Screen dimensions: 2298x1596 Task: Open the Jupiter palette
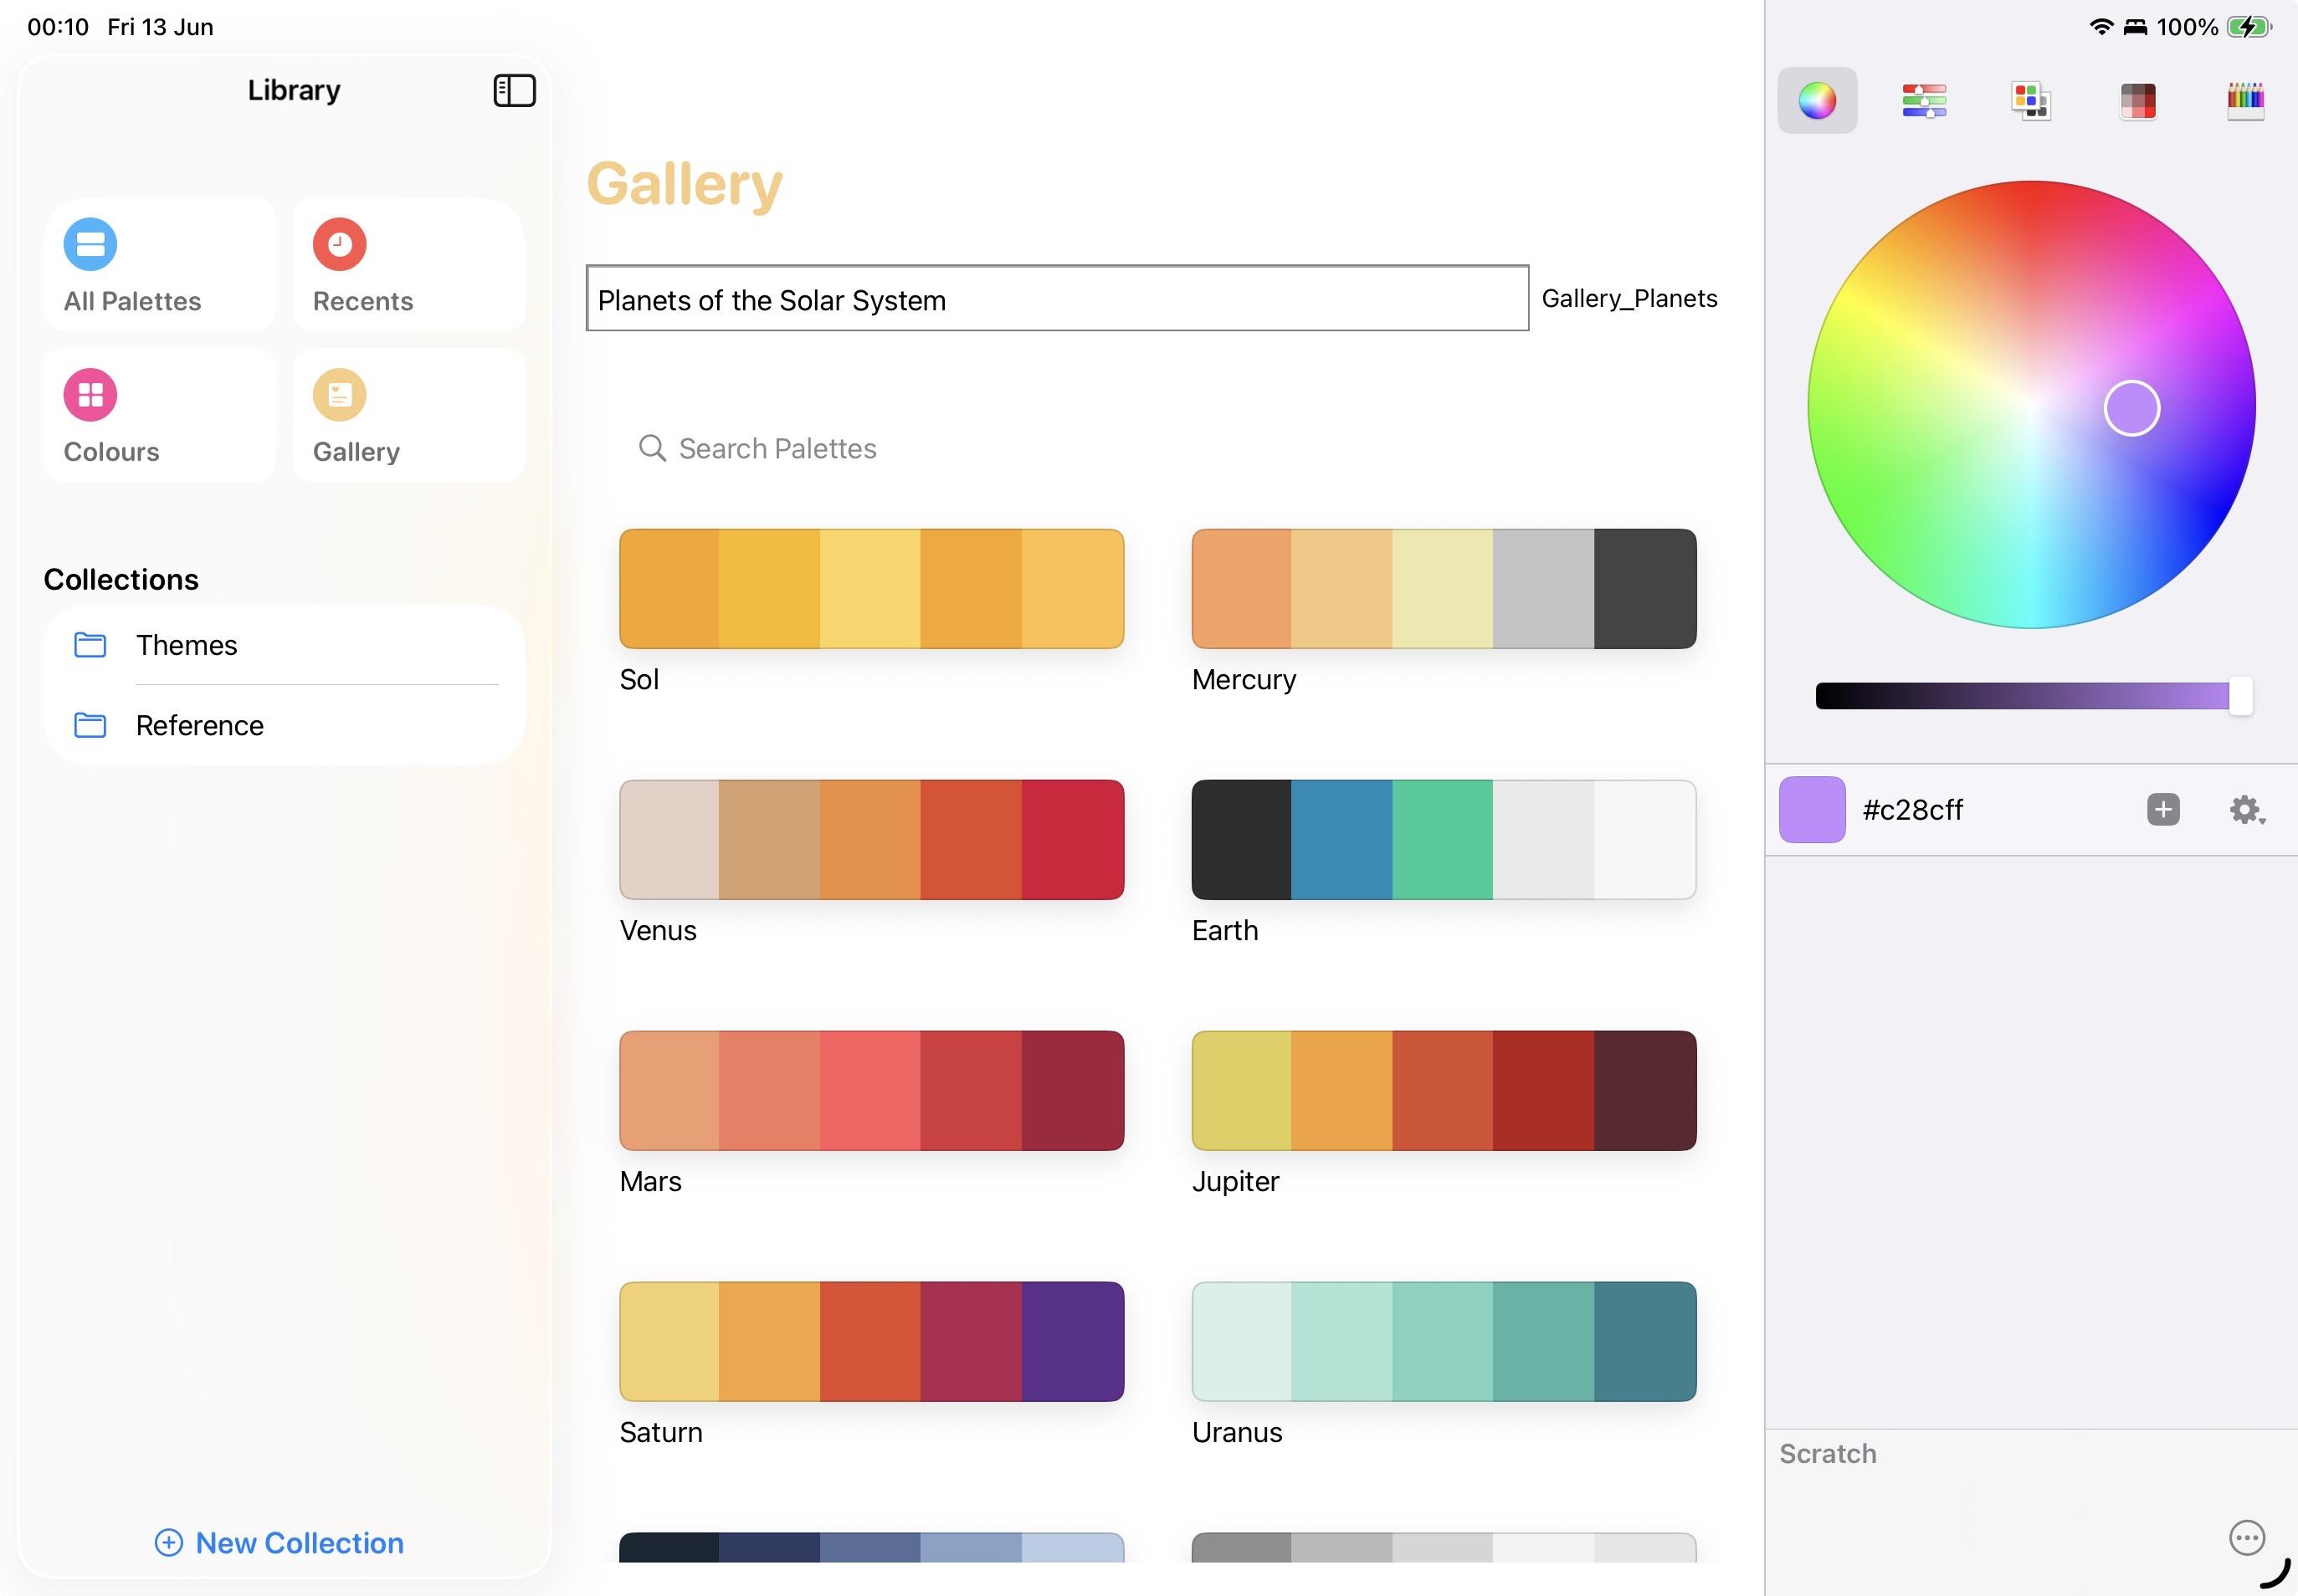click(1444, 1091)
